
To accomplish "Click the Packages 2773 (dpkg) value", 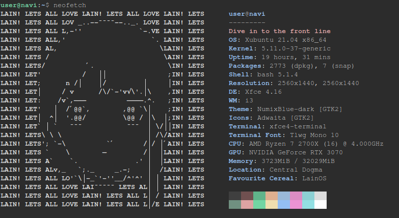I will pos(312,66).
